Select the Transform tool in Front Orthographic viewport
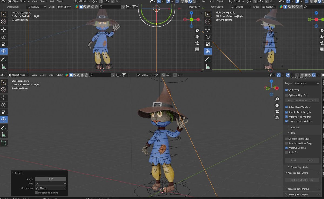The height and width of the screenshot is (199, 324). point(4,51)
